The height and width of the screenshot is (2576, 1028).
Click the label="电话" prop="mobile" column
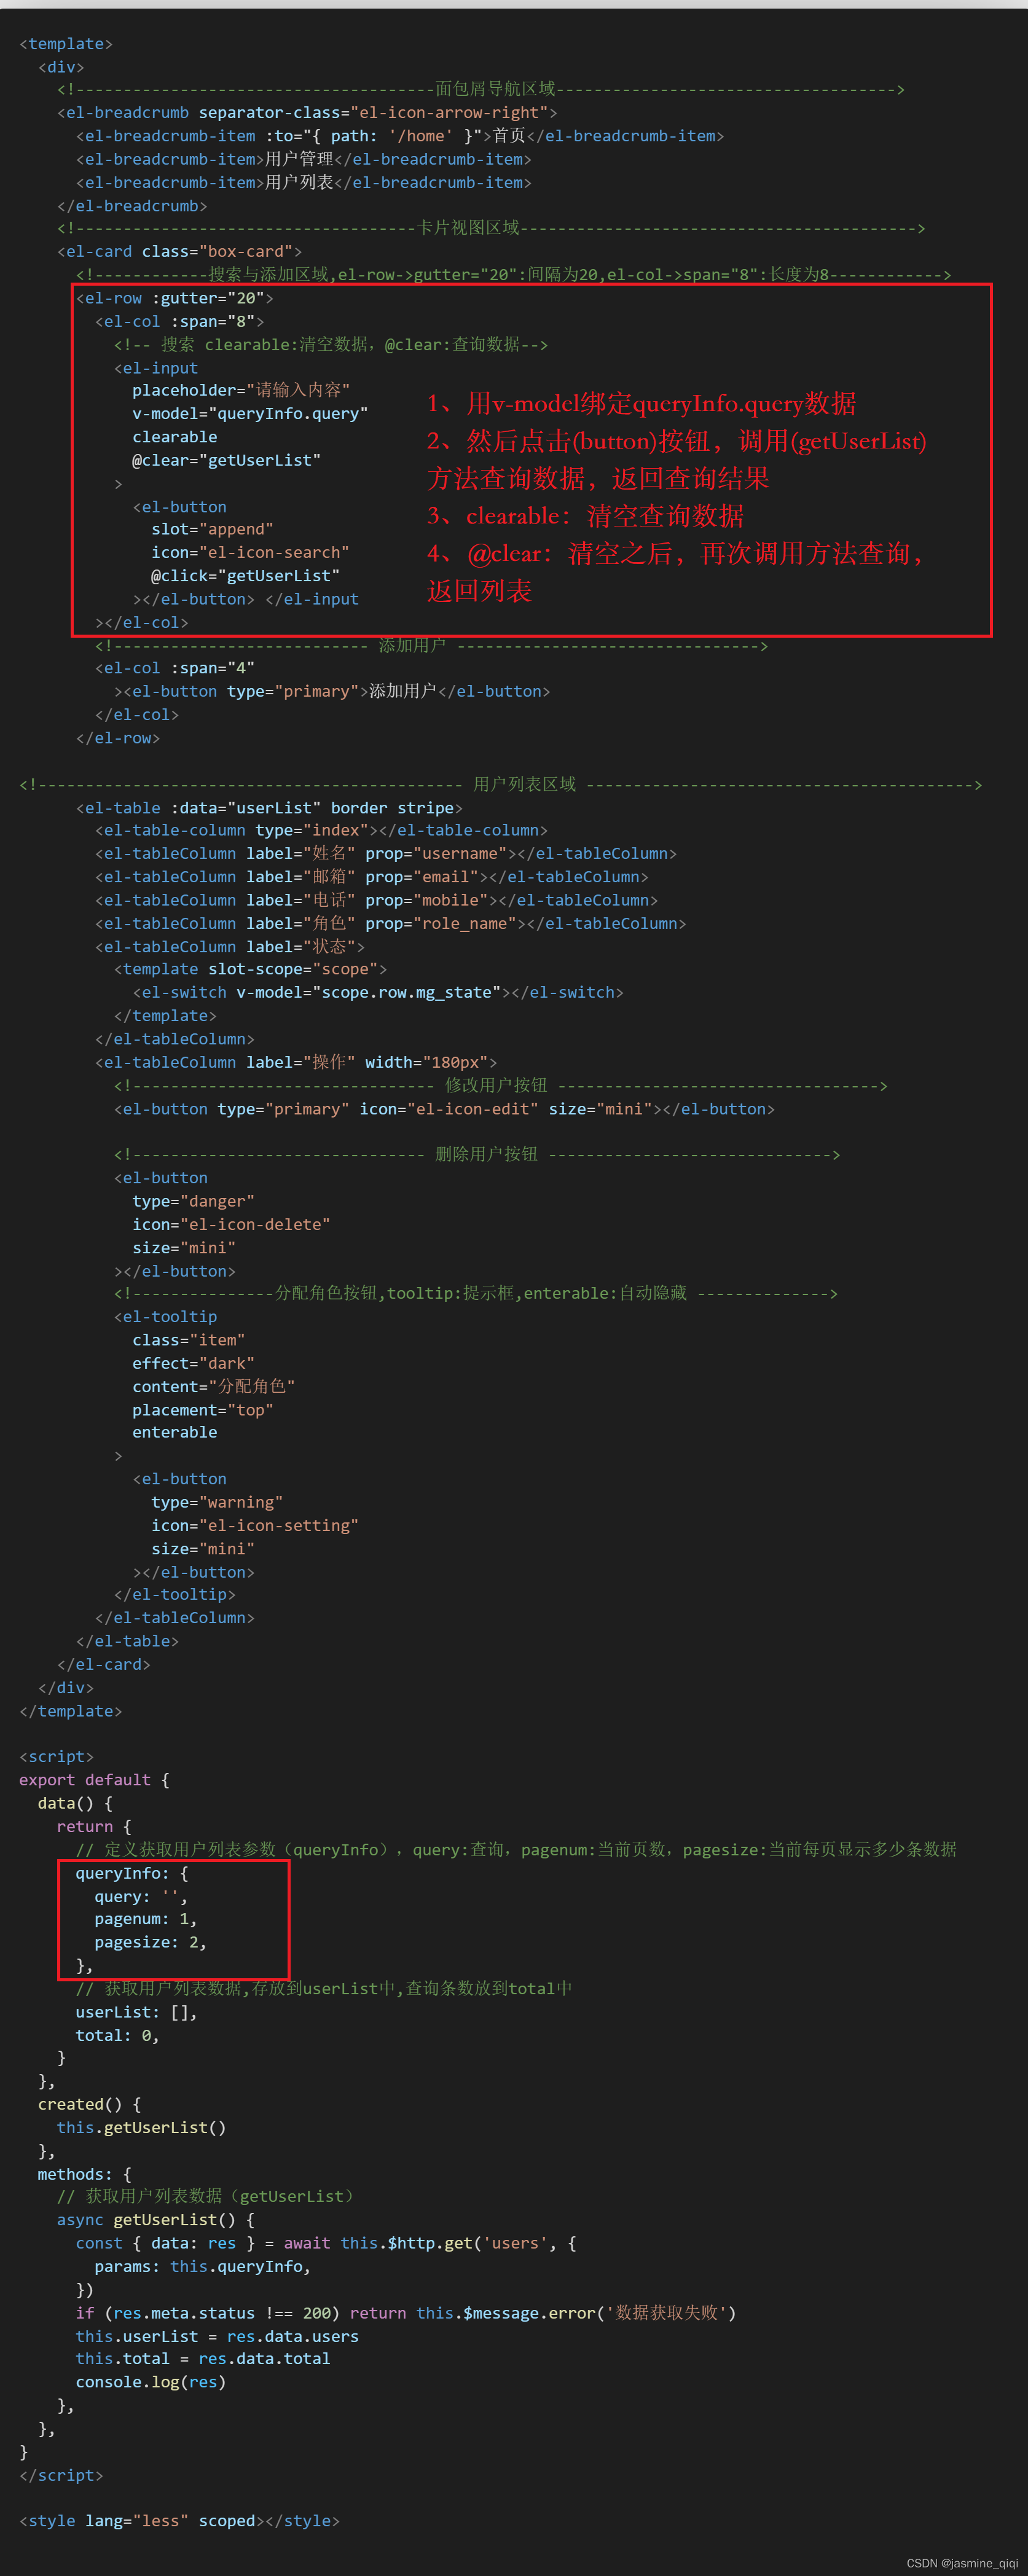coord(377,901)
